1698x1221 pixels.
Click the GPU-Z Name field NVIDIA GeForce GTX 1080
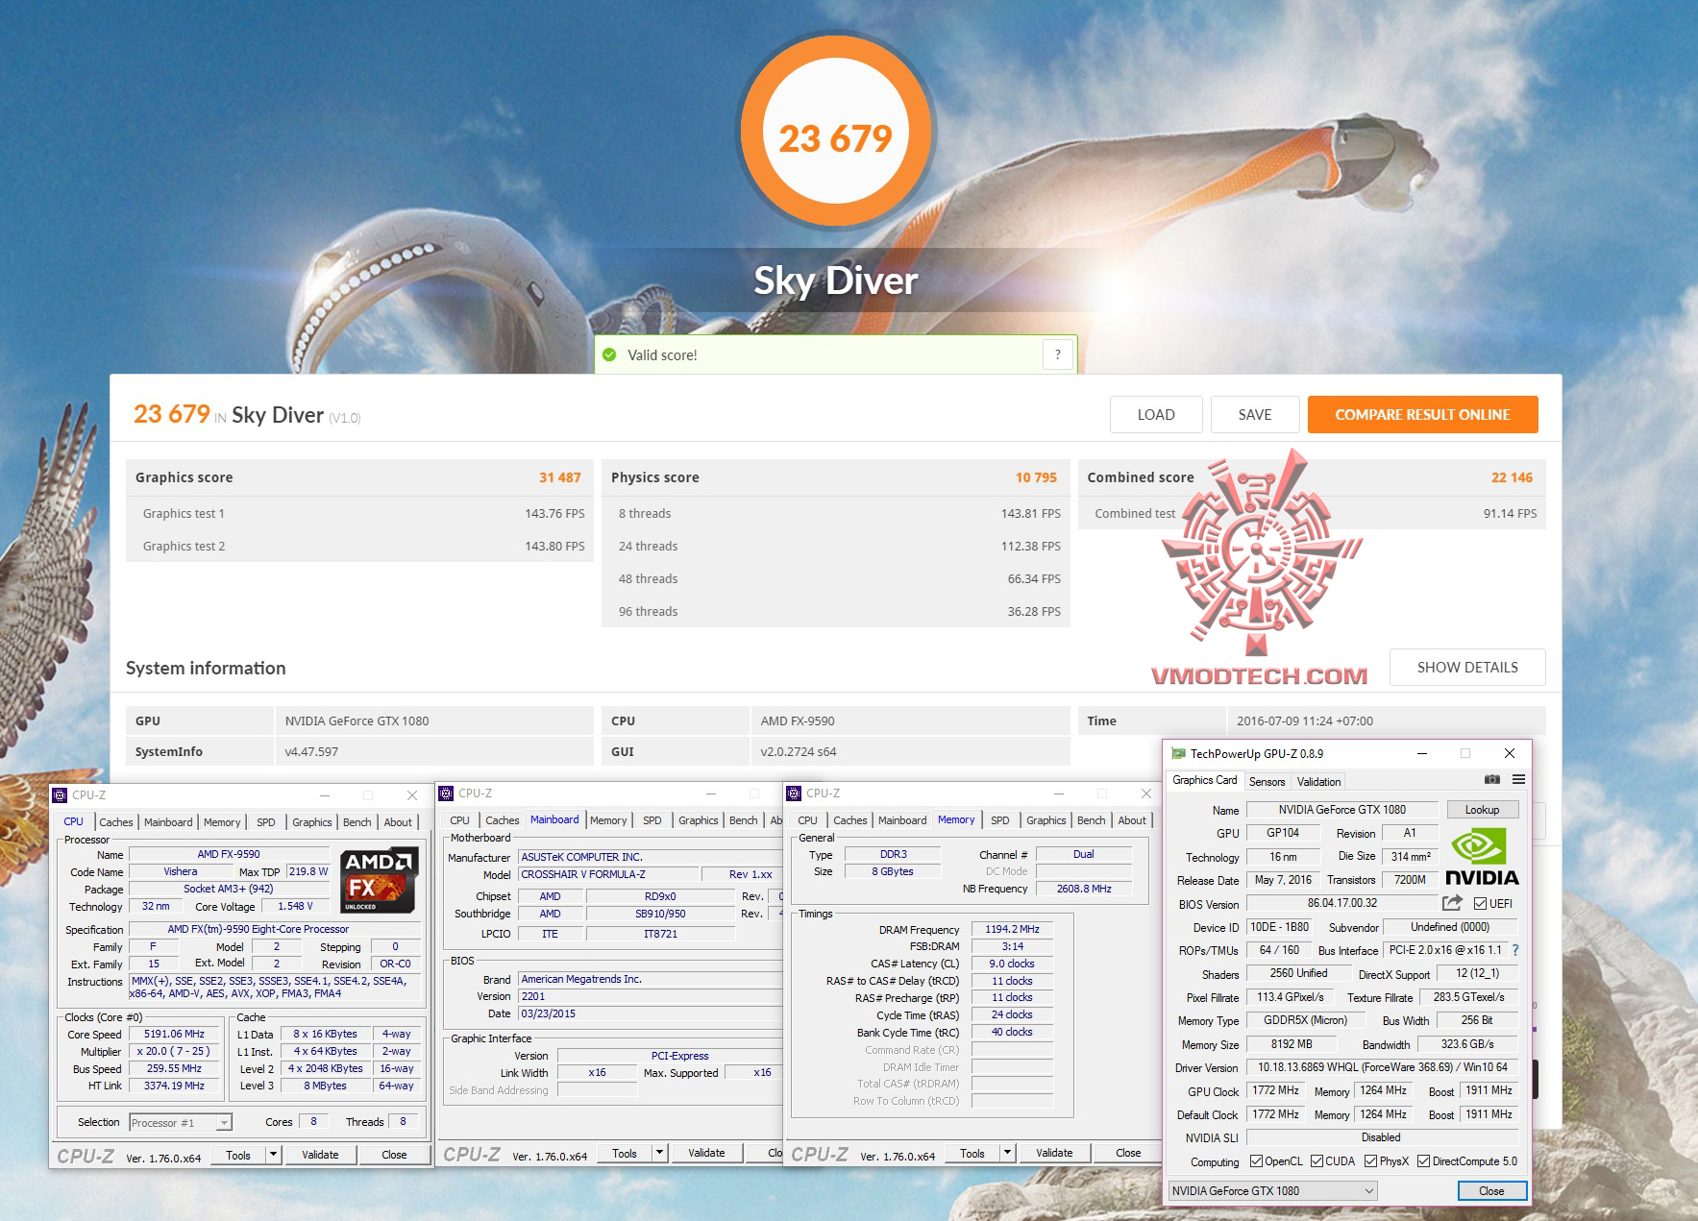point(1341,810)
